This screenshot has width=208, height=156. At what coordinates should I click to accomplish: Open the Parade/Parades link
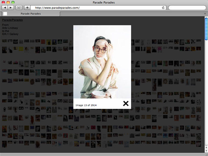coord(12,20)
